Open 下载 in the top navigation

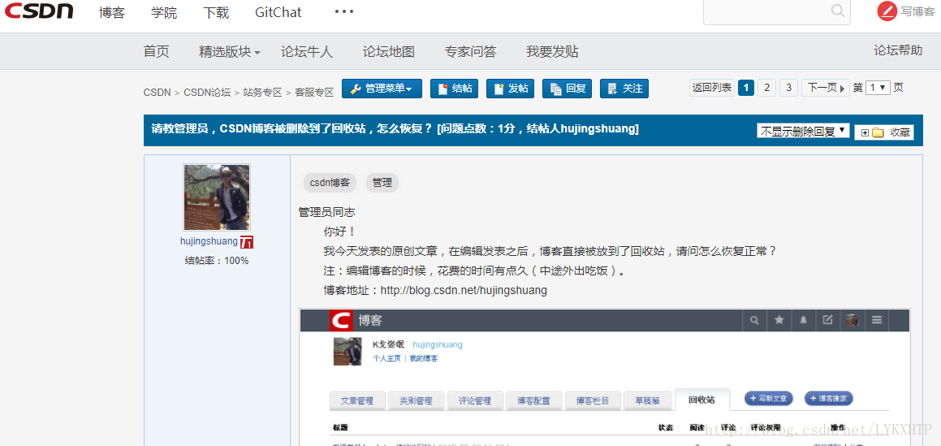216,13
